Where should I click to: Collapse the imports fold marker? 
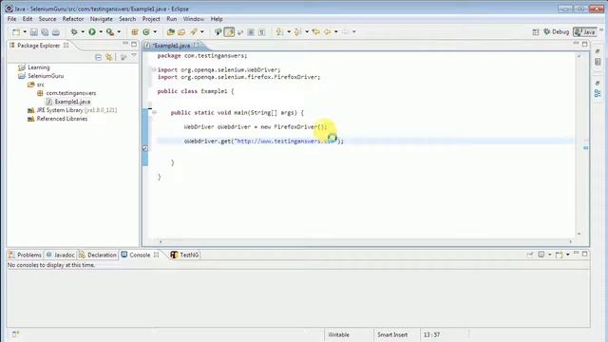click(154, 69)
